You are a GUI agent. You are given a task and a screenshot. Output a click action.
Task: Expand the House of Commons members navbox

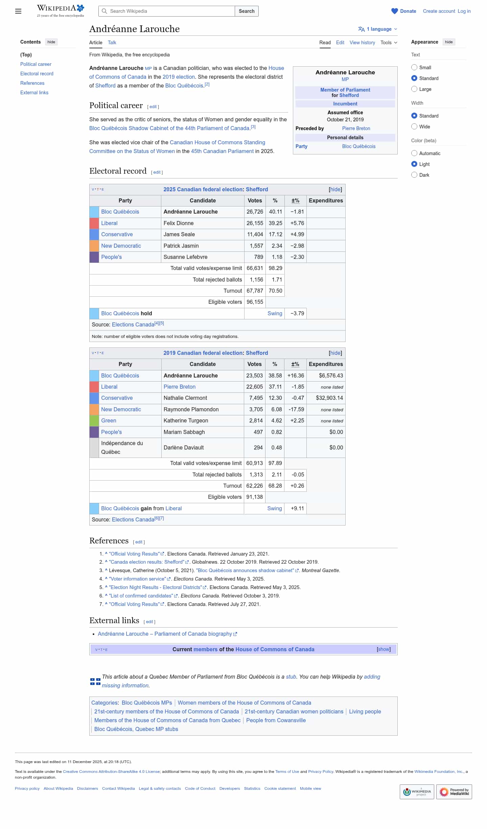point(384,649)
